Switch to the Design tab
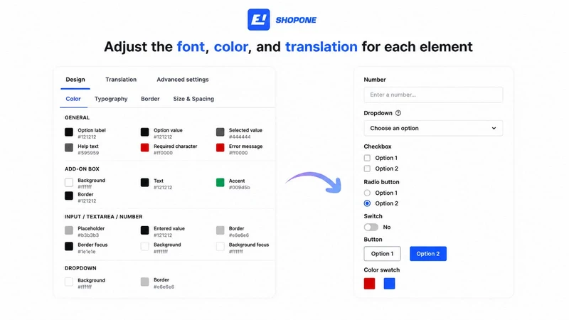 (x=75, y=80)
